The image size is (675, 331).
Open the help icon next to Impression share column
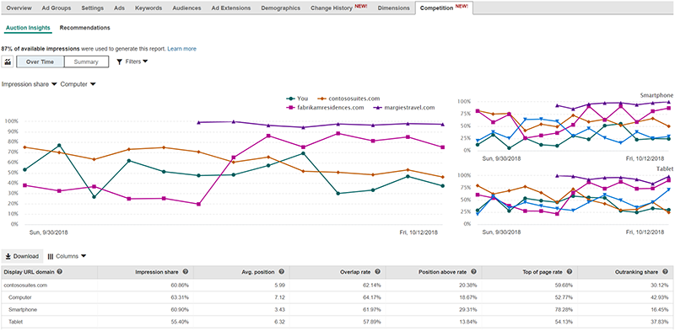(185, 272)
